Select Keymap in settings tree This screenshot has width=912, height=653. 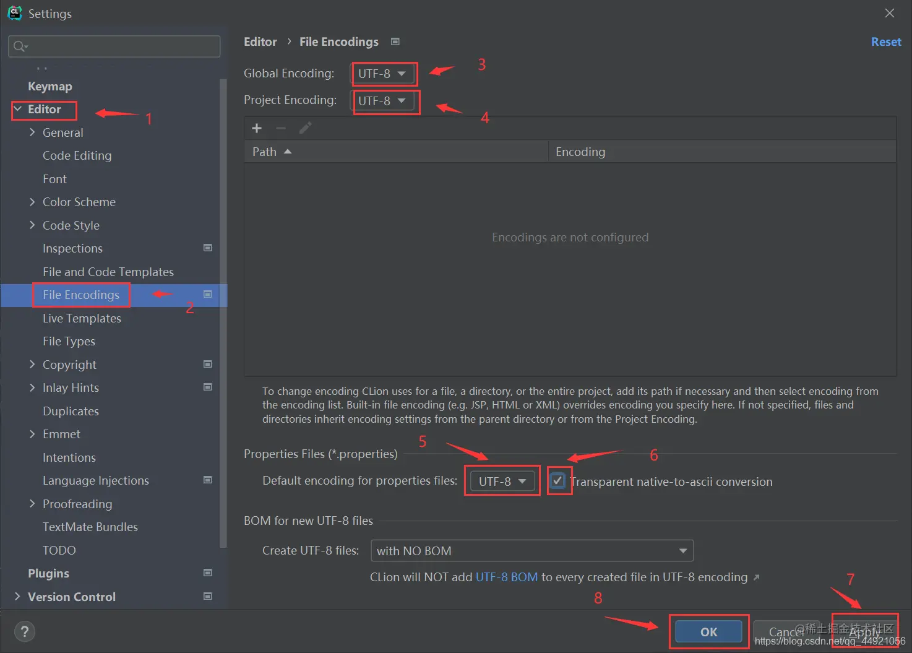[50, 86]
